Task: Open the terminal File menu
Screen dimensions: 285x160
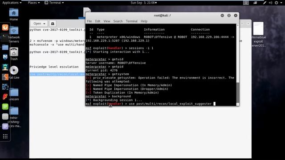Action: 90,21
